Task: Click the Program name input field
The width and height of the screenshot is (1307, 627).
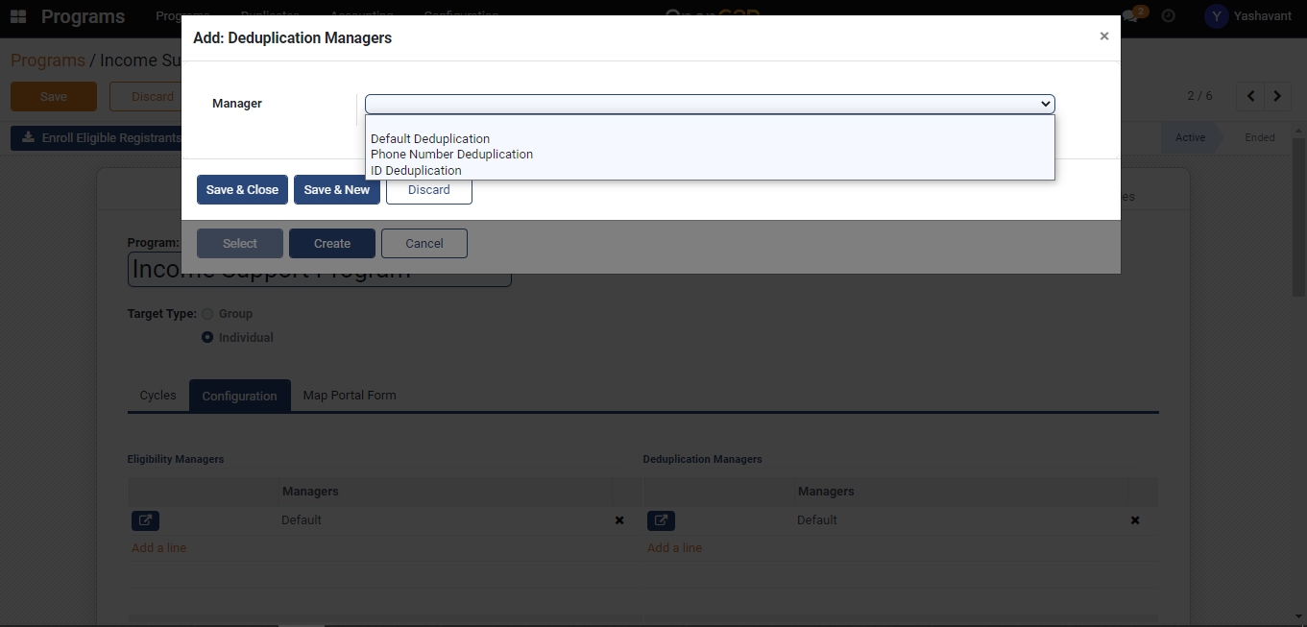Action: 319,271
